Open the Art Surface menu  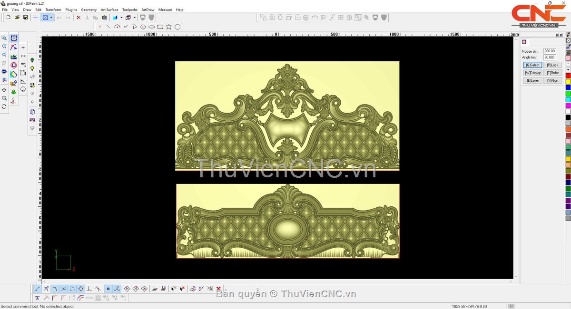[109, 10]
